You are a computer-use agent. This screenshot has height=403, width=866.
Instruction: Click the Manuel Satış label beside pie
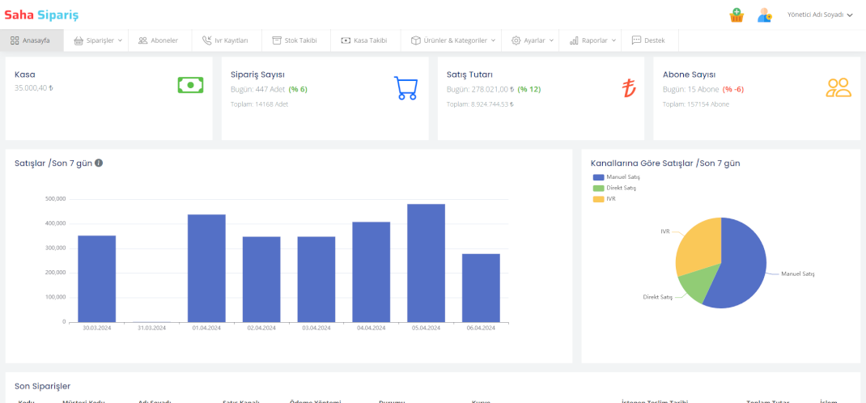tap(798, 274)
